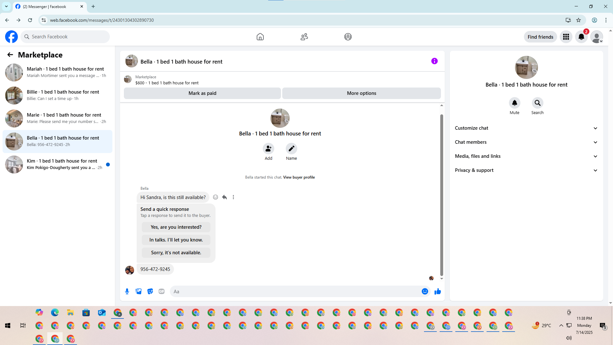Open Facebook Home tab
613x345 pixels.
coord(260,37)
